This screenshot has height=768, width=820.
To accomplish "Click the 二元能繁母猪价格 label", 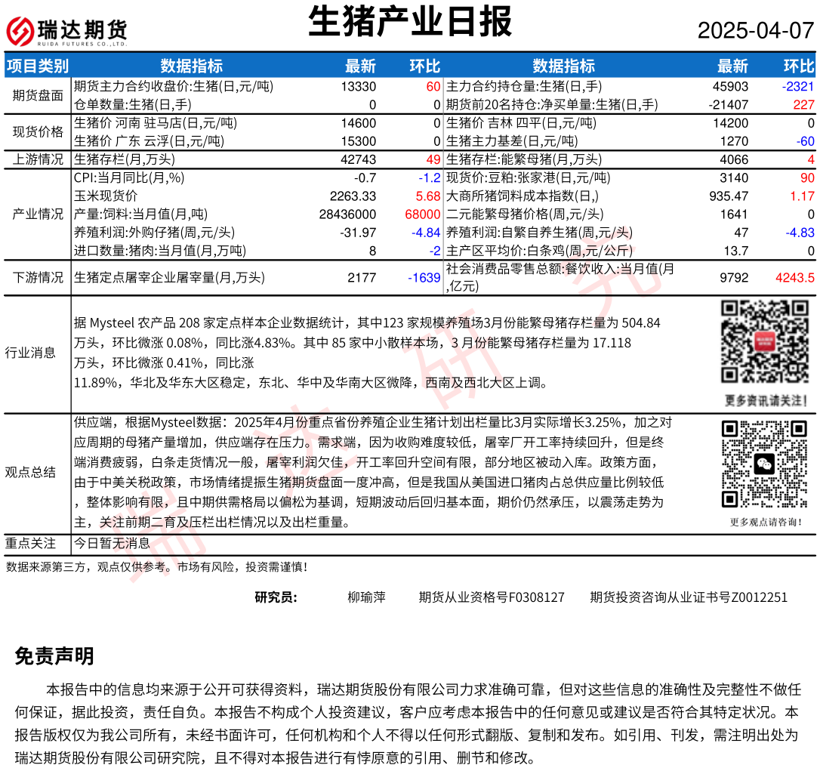I will (525, 214).
